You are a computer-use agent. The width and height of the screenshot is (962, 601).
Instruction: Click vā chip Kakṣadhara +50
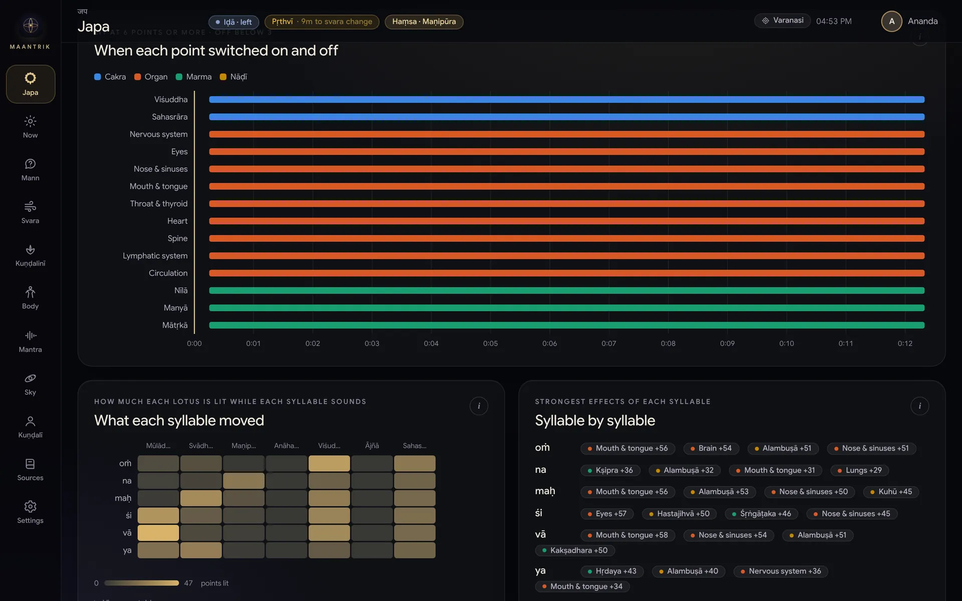point(575,550)
